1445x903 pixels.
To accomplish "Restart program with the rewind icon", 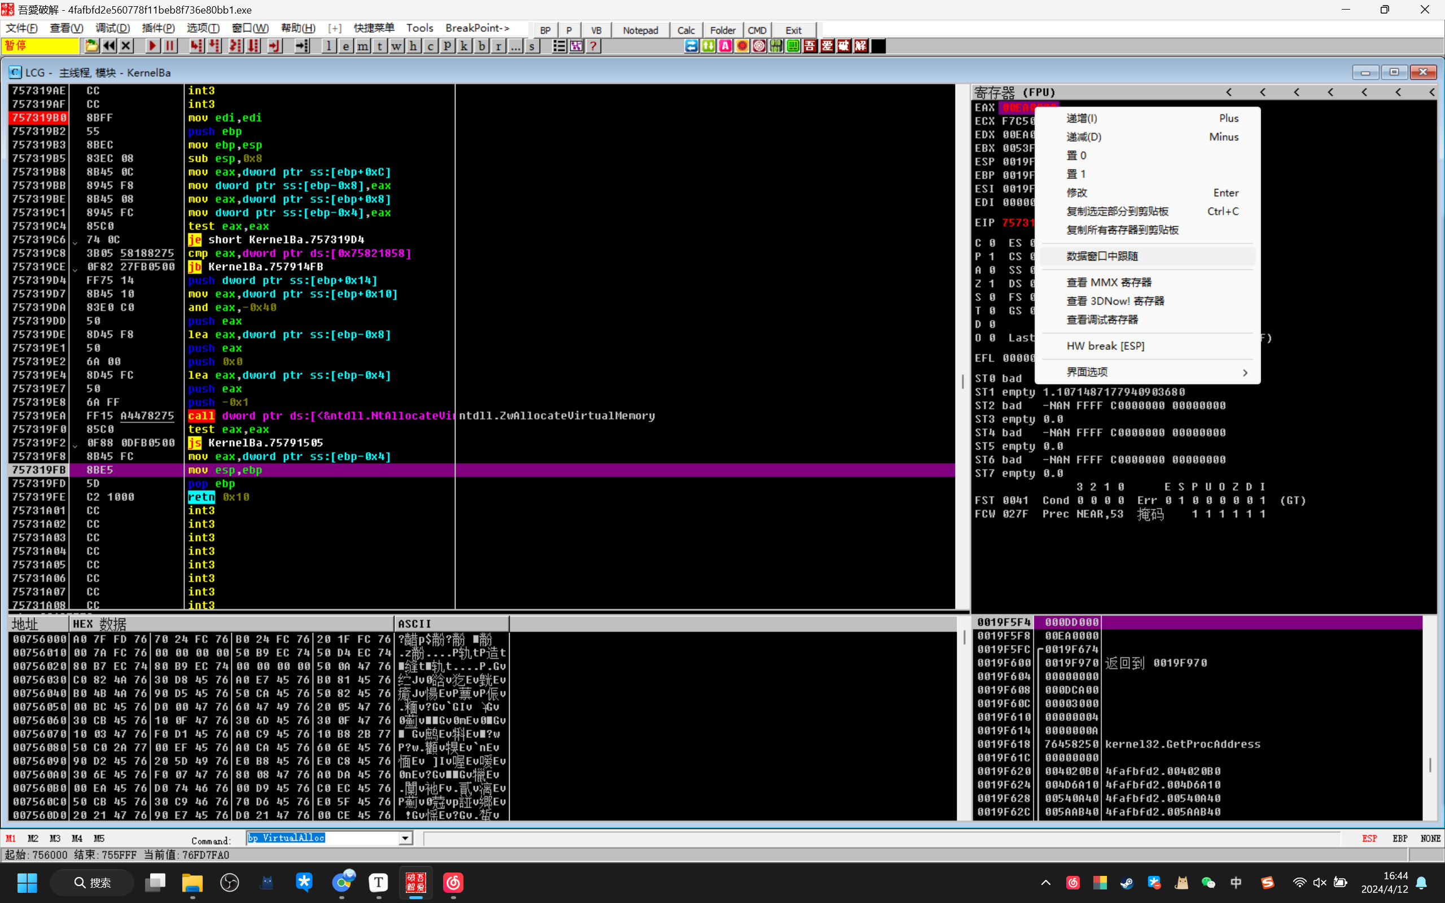I will pos(109,46).
